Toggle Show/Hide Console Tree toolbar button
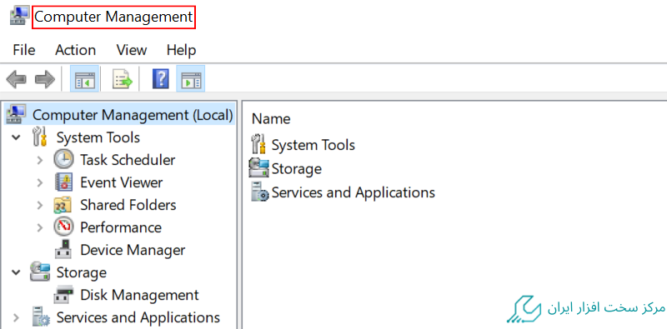The width and height of the screenshot is (667, 329). point(85,79)
